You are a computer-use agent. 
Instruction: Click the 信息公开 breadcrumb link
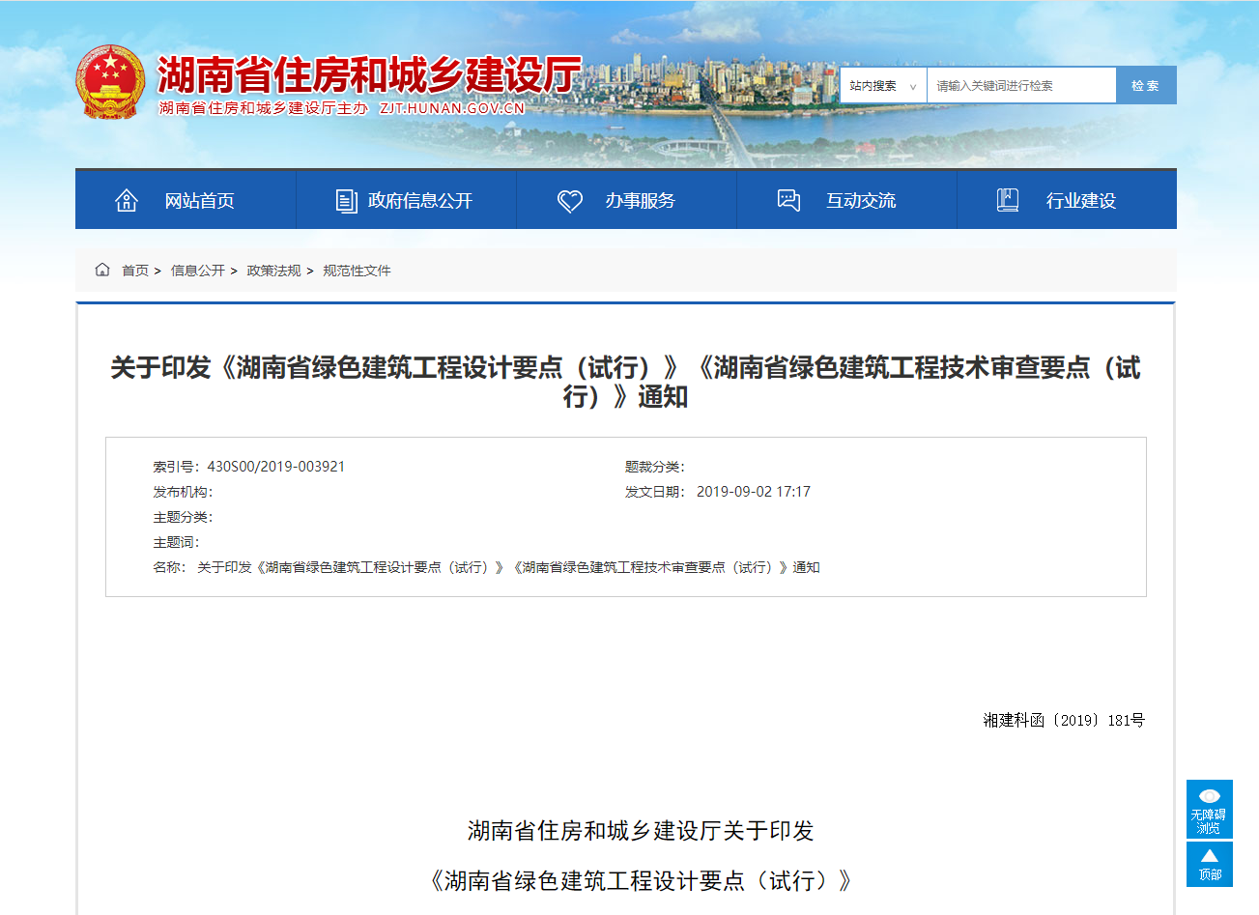[197, 271]
